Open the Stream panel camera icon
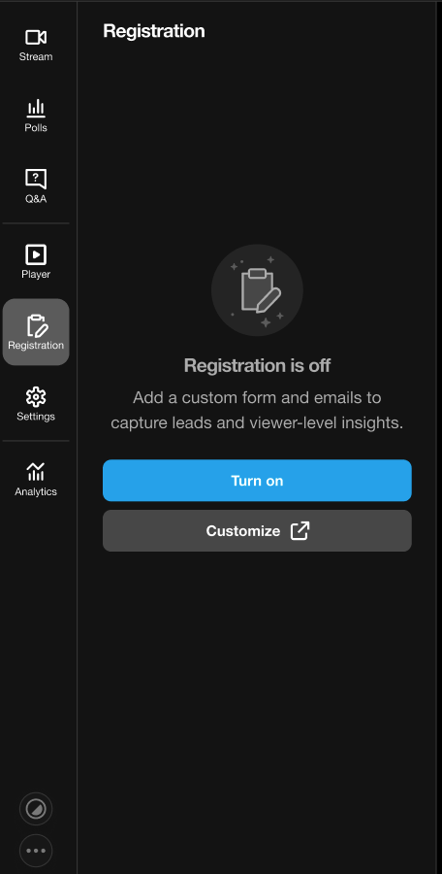Viewport: 442px width, 874px height. click(x=36, y=37)
